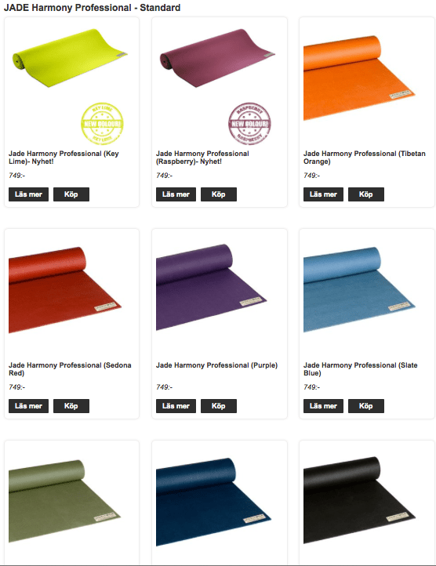Click Läs mer under Slate Blue mat
Image resolution: width=436 pixels, height=566 pixels.
tap(323, 406)
